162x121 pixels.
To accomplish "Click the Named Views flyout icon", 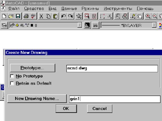I will (x=124, y=16).
